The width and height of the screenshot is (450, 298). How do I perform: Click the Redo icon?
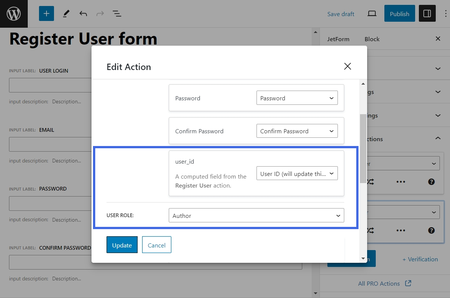click(99, 13)
